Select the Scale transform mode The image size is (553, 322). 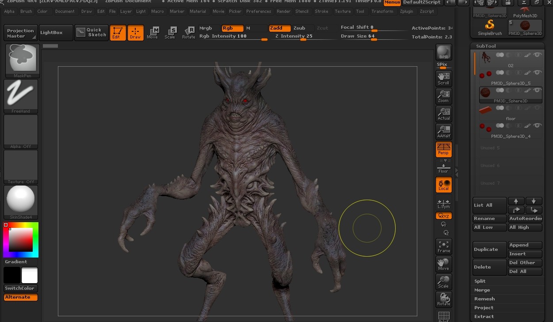(171, 33)
